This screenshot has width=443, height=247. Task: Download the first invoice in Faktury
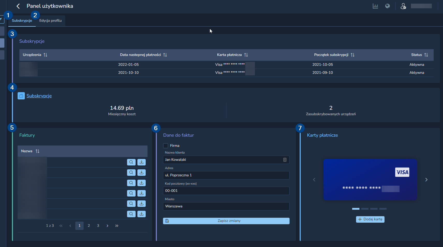click(x=142, y=162)
